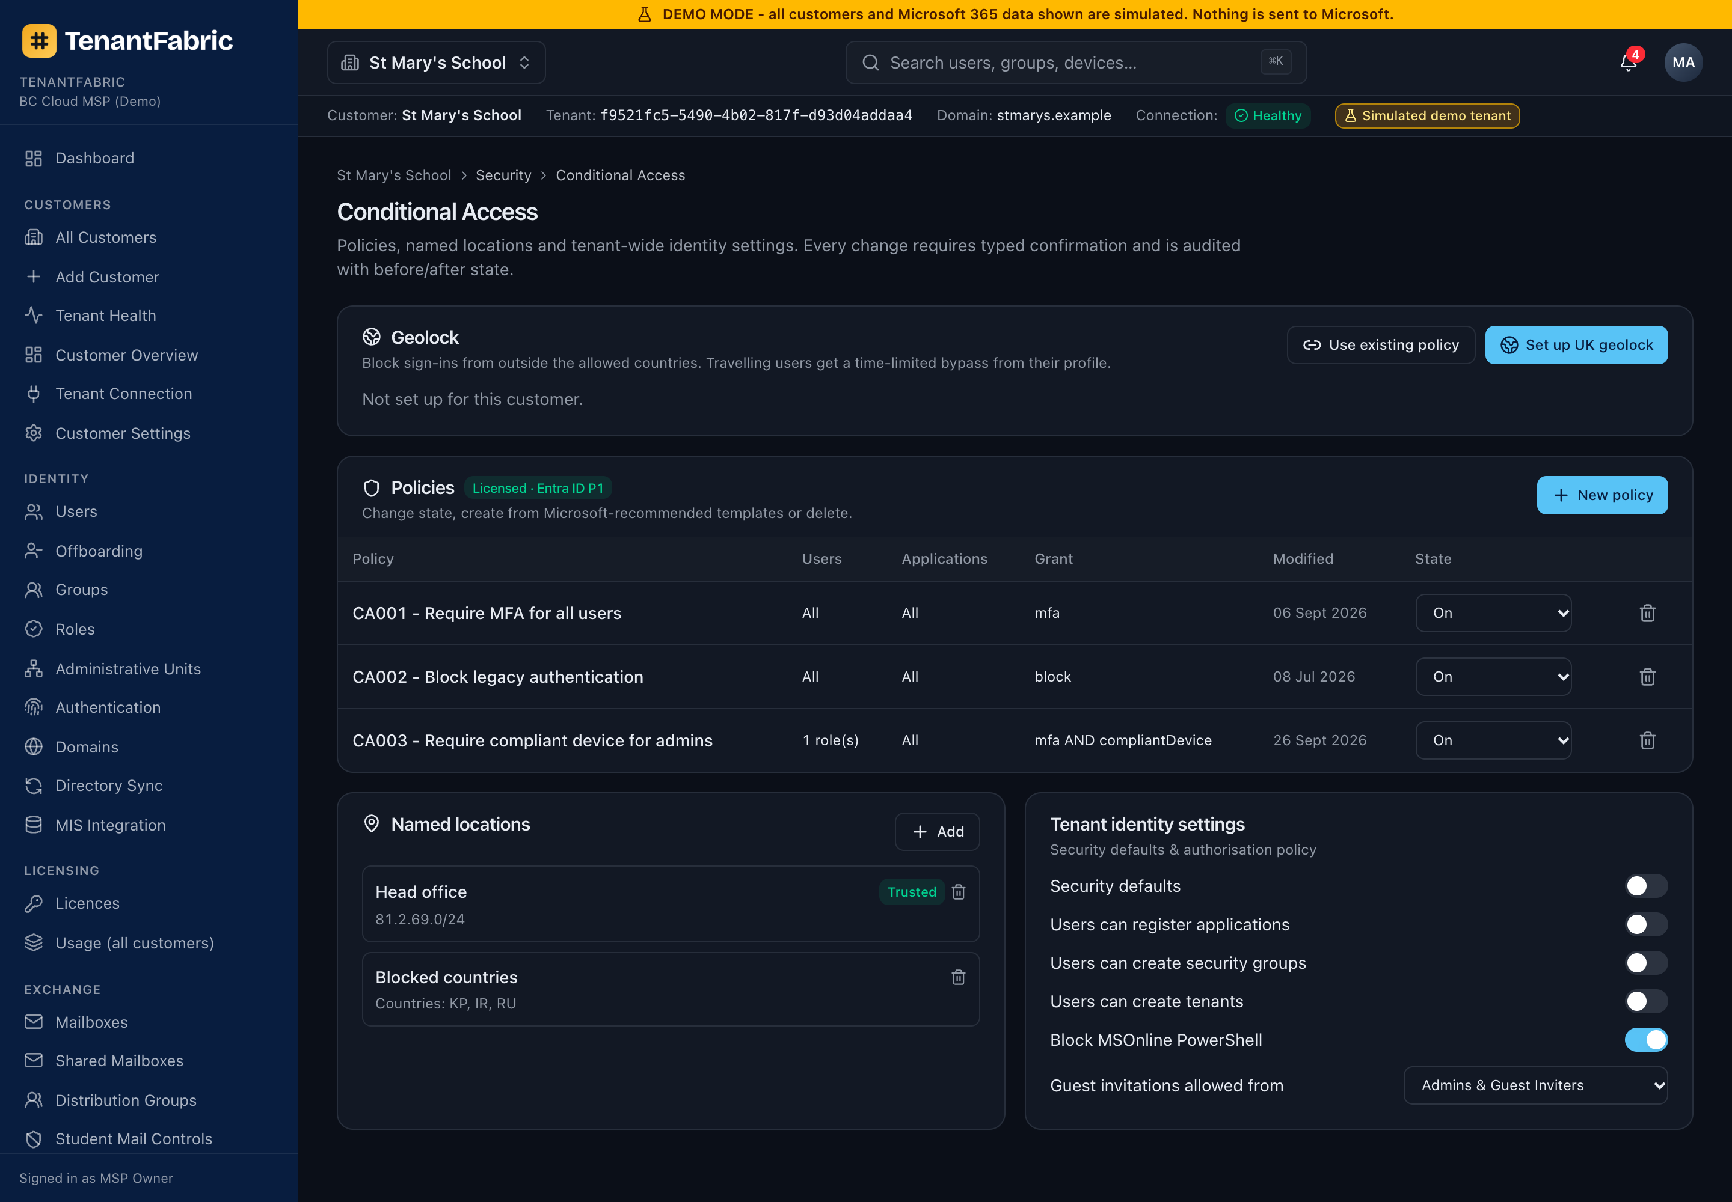Open the notifications bell icon
1732x1202 pixels.
[1628, 63]
